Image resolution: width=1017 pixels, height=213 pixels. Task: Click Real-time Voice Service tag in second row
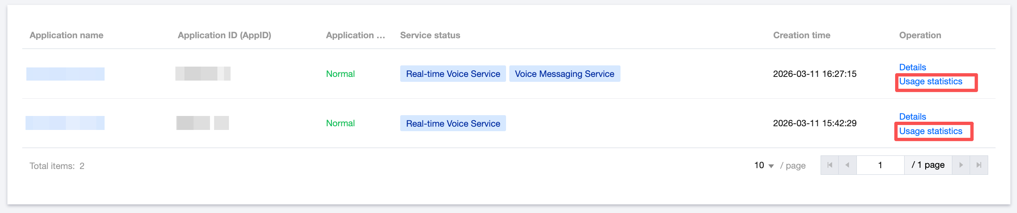[x=453, y=123]
